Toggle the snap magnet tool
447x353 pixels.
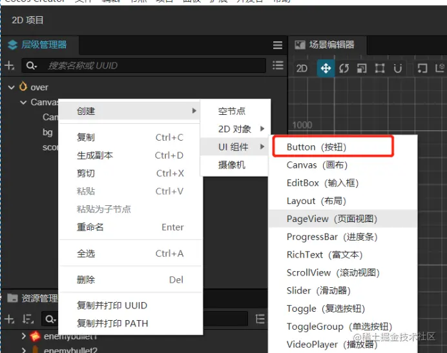tap(398, 68)
